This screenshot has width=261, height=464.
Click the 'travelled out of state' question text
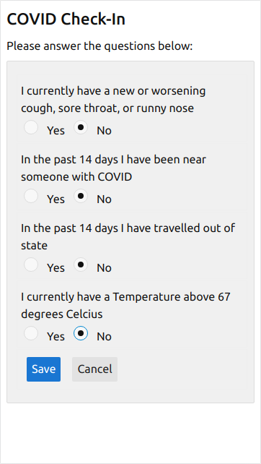pos(128,237)
